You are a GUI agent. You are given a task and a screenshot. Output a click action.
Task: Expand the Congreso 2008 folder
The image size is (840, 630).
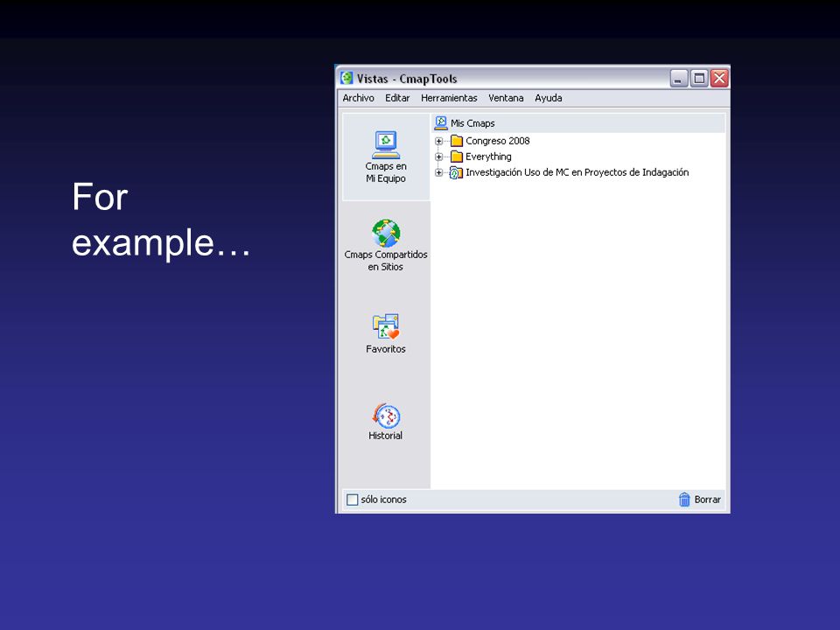click(438, 142)
